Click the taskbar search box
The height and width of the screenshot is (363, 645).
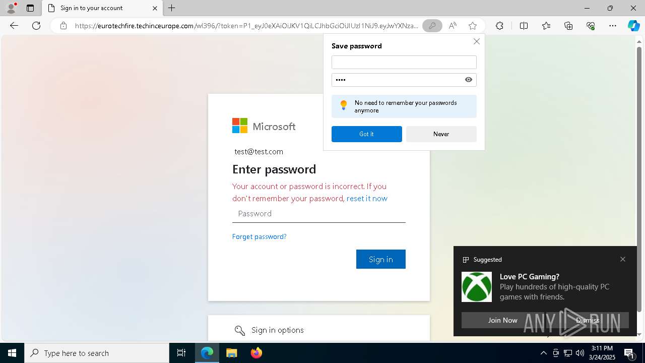pos(97,353)
